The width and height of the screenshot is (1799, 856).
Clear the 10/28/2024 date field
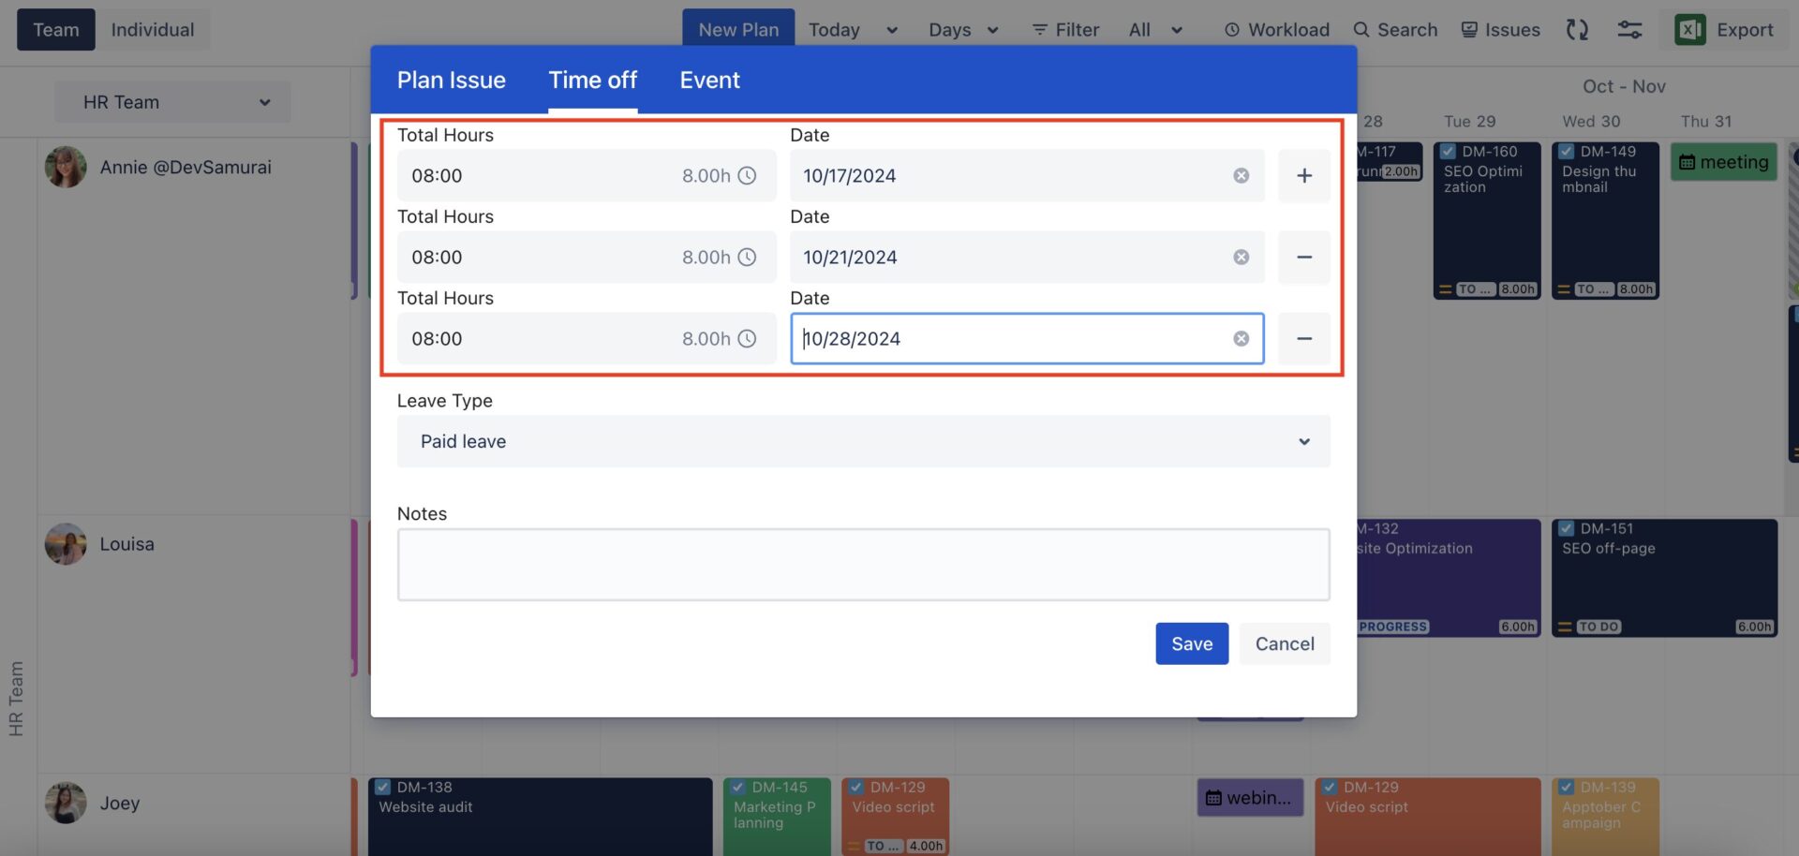tap(1241, 338)
